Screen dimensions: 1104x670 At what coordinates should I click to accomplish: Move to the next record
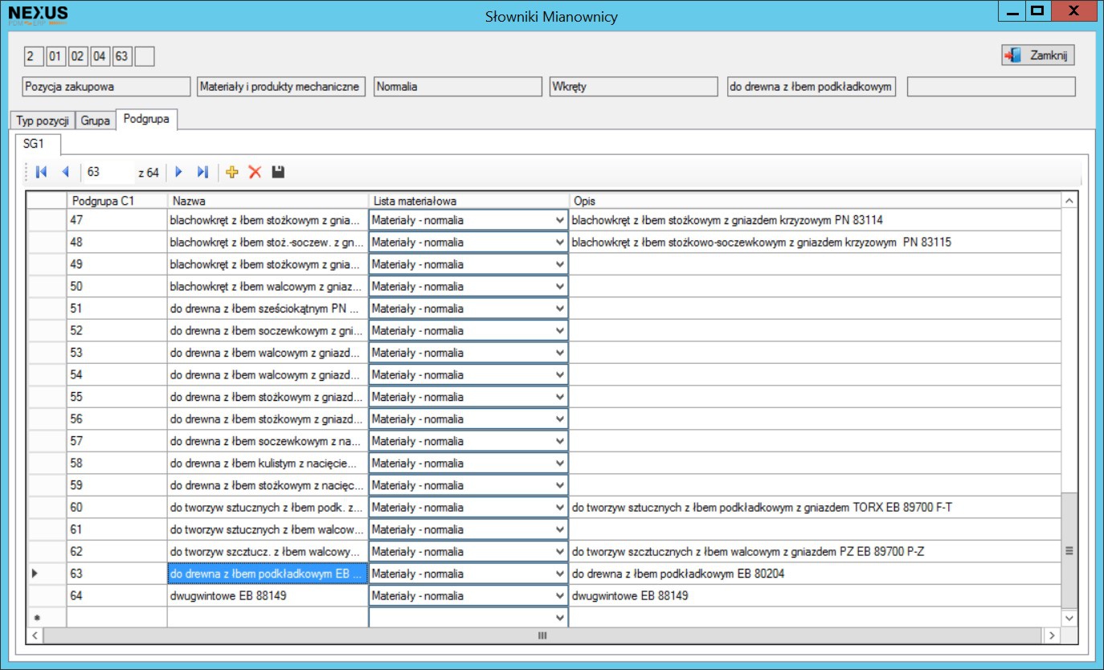click(179, 172)
